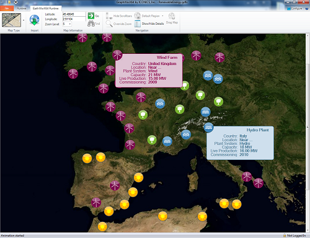Click the Drag Map mouse icon
Screen dimensions: 310x238
(x=172, y=16)
